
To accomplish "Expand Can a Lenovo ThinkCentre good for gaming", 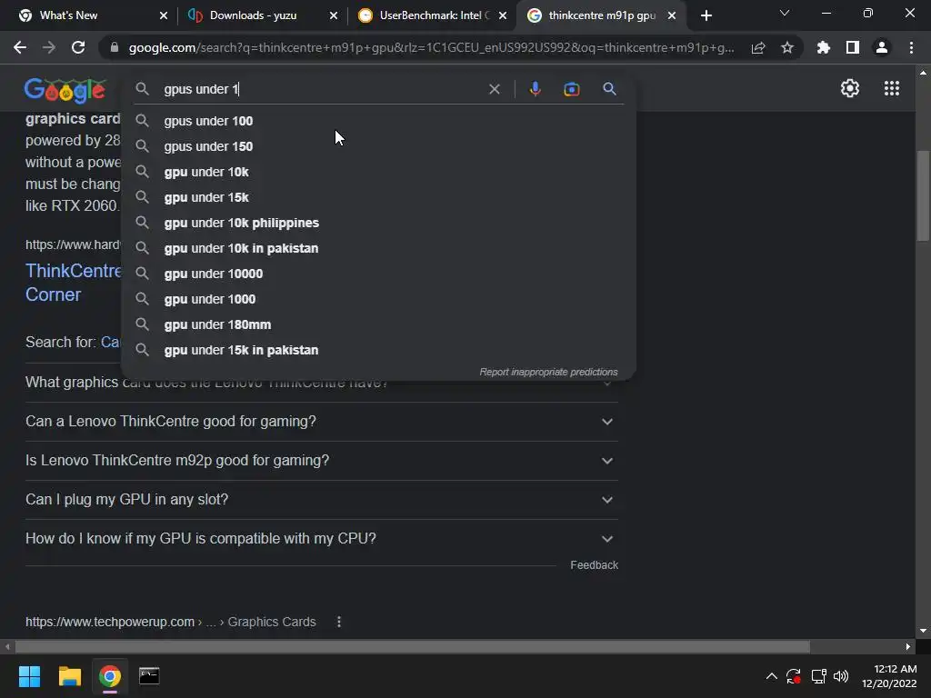I will point(321,422).
